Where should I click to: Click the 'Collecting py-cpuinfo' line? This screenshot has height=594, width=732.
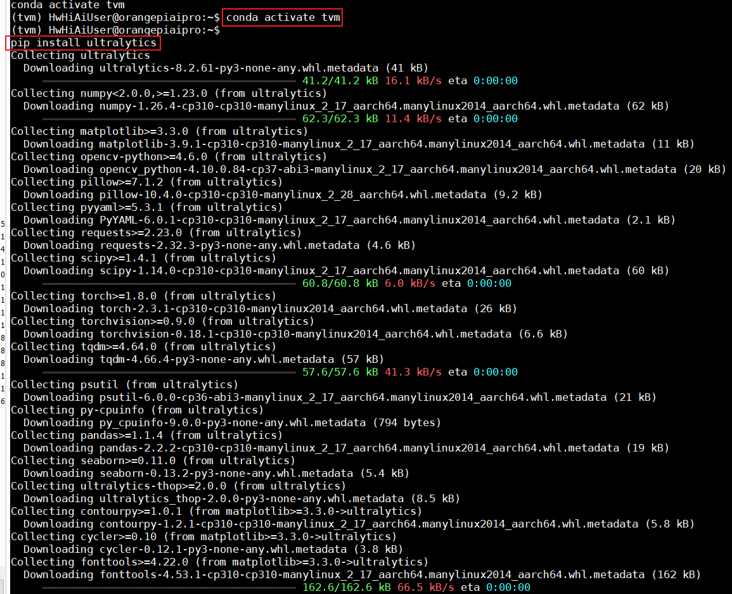coord(138,410)
